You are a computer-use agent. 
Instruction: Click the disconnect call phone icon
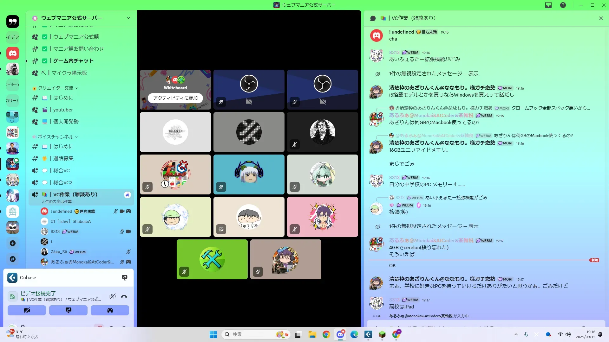tap(124, 297)
